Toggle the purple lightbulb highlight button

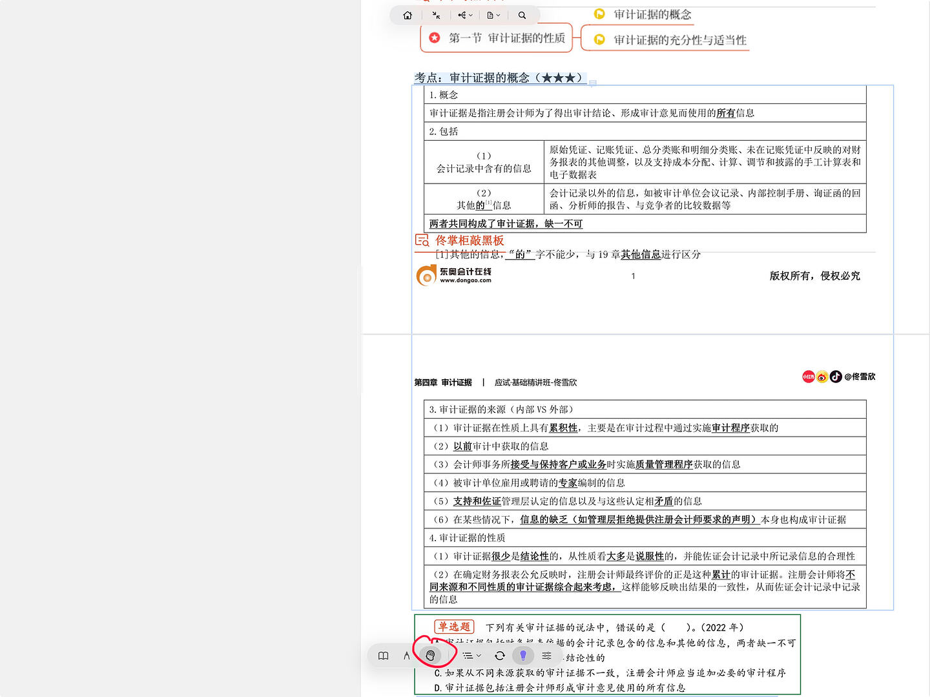click(523, 656)
